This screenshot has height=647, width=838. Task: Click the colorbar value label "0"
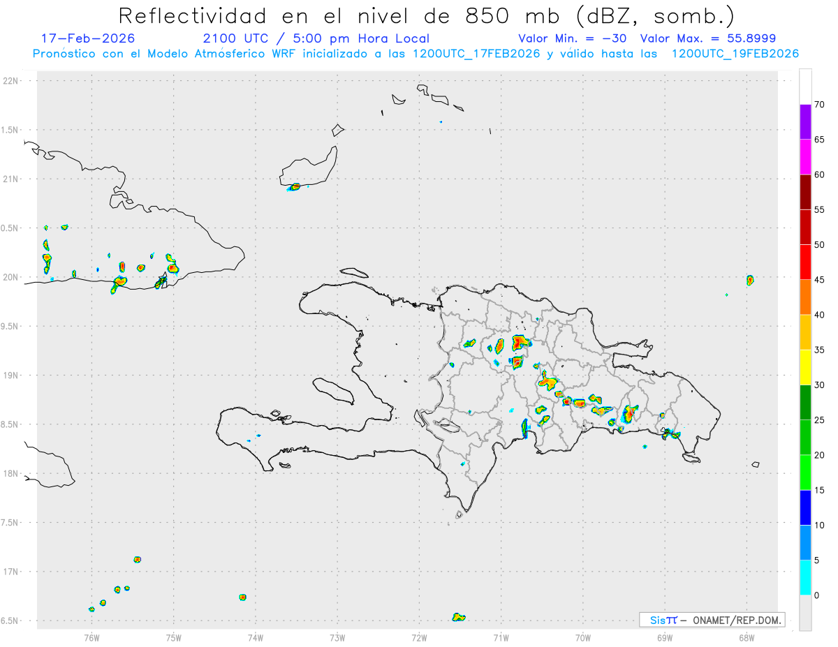[x=816, y=595]
